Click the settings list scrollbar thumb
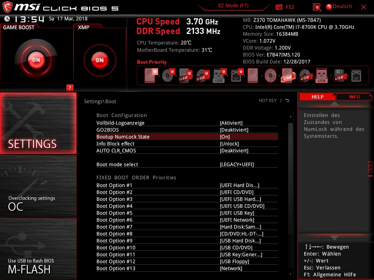The height and width of the screenshot is (280, 374). [x=290, y=179]
